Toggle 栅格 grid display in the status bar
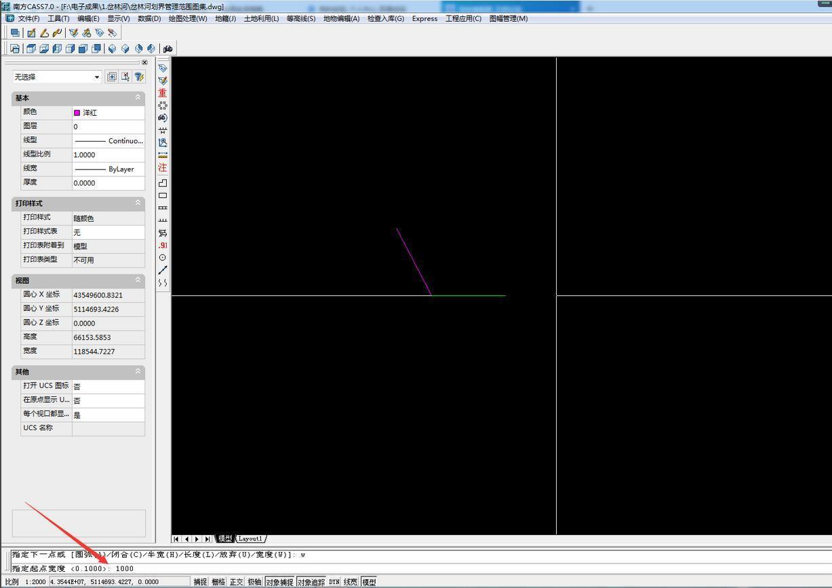This screenshot has width=832, height=588. (x=218, y=582)
